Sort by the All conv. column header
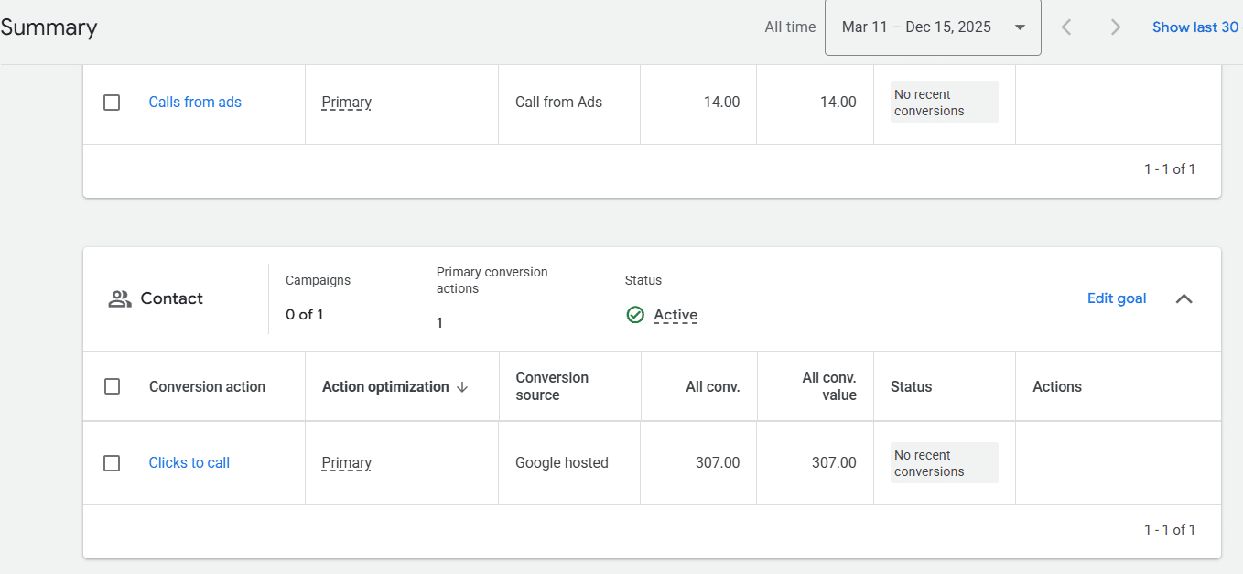This screenshot has height=574, width=1243. coord(712,387)
